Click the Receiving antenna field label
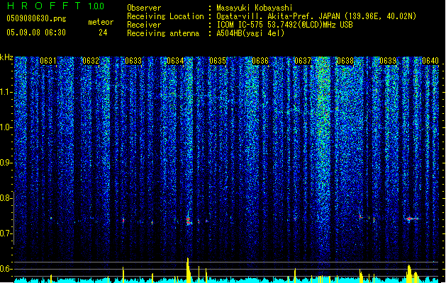The height and width of the screenshot is (283, 446). 163,33
